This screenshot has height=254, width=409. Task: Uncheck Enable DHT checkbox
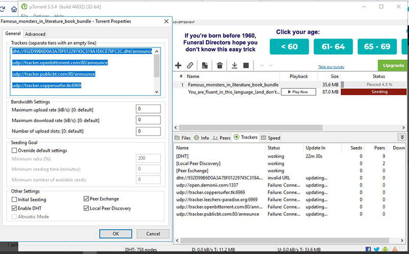click(14, 208)
